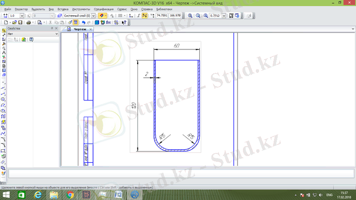Click the copy properties brush icon
Viewport: 356px width, 200px height.
[x=70, y=23]
